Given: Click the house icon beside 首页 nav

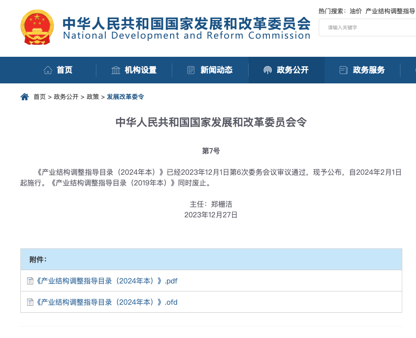Looking at the screenshot, I should click(x=48, y=70).
